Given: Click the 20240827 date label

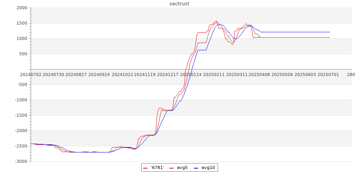Looking at the screenshot, I should tap(76, 74).
